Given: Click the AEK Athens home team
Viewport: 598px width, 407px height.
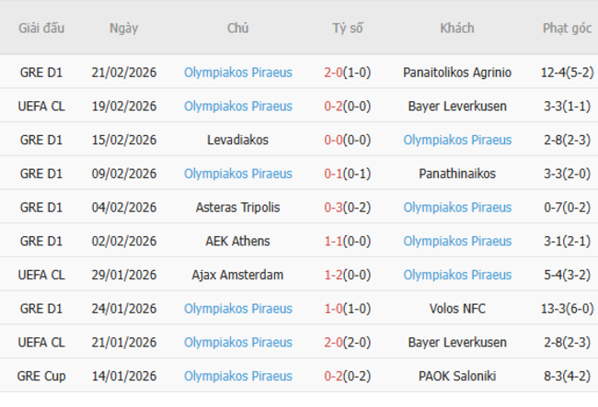Looking at the screenshot, I should (238, 241).
